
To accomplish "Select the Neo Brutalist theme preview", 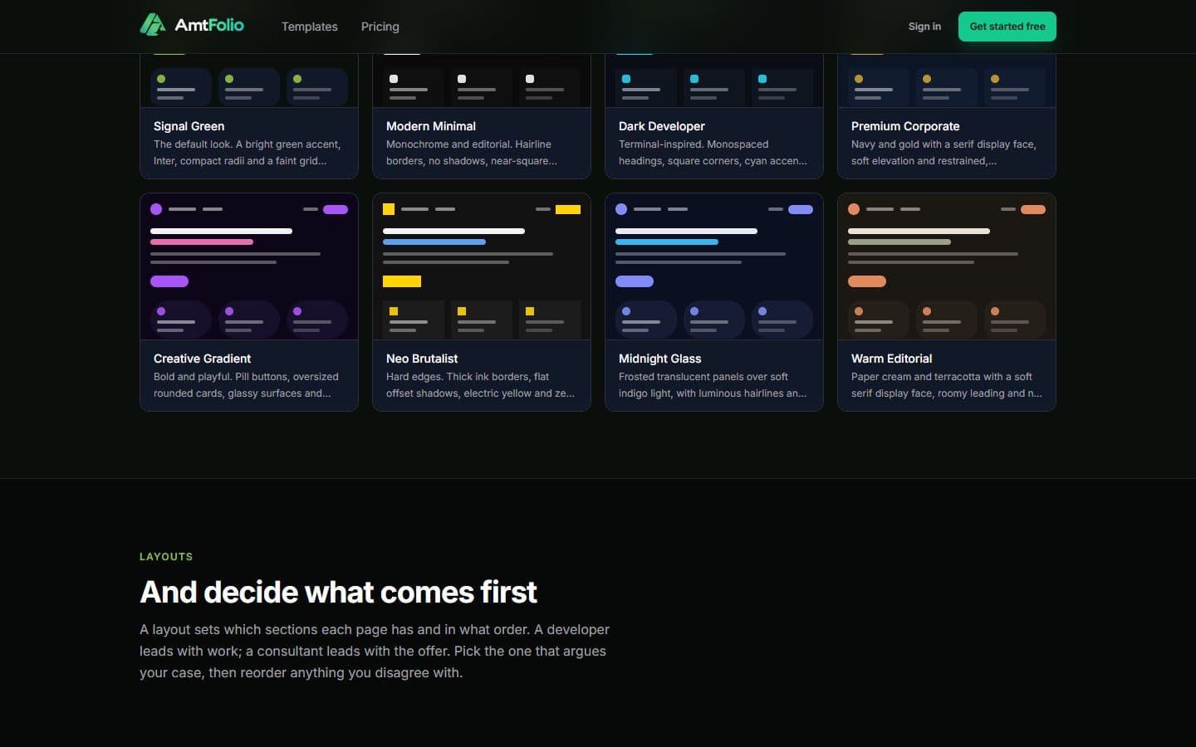I will (x=482, y=266).
